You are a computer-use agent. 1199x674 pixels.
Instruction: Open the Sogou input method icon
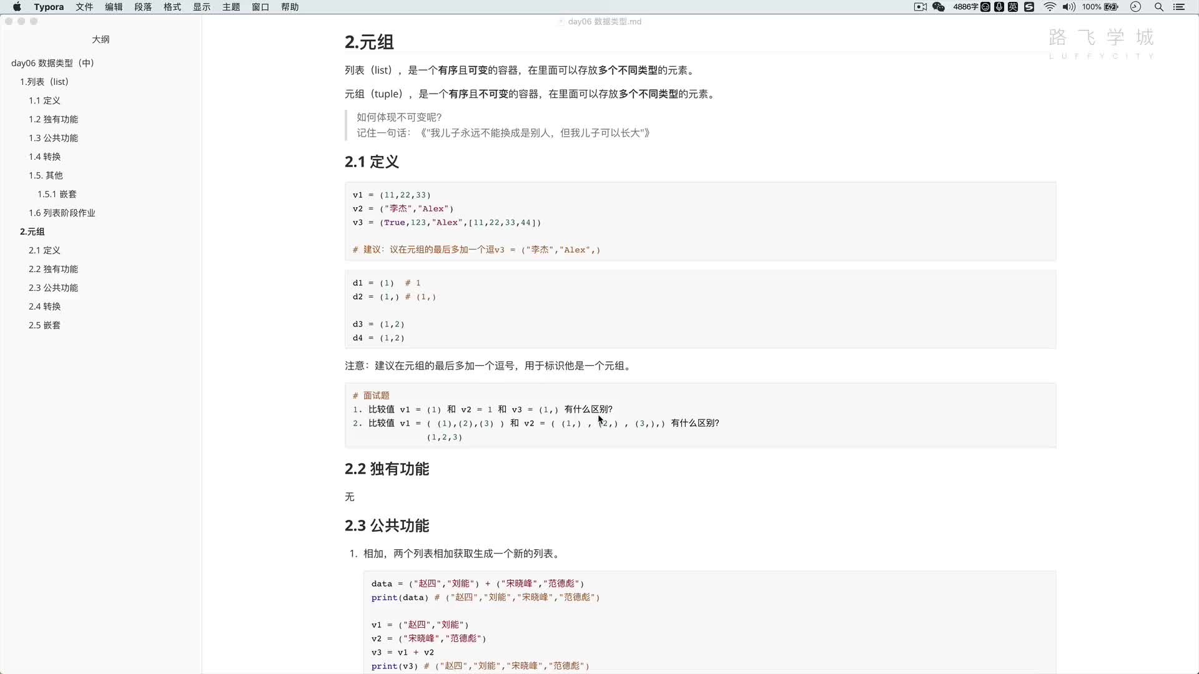1029,7
